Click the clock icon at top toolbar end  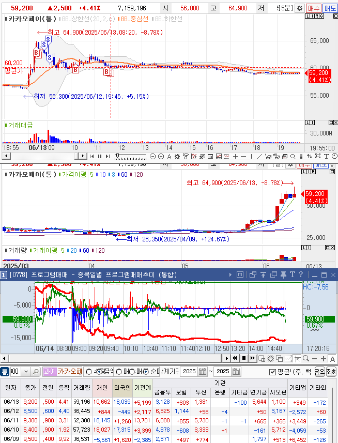coord(334,156)
